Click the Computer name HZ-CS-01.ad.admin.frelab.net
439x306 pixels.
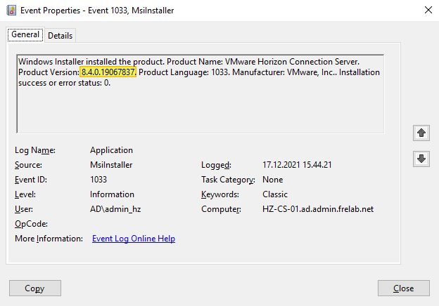pyautogui.click(x=317, y=209)
